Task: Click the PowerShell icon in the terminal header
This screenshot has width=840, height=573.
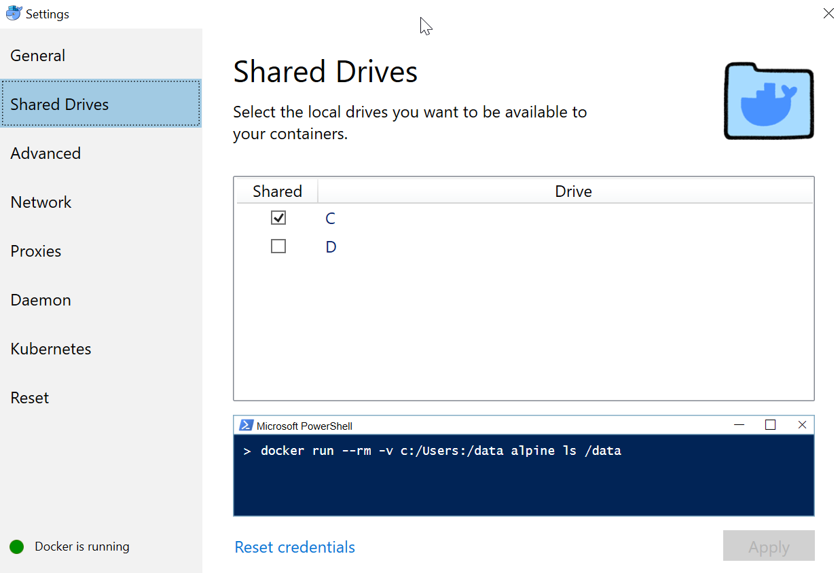Action: (246, 426)
